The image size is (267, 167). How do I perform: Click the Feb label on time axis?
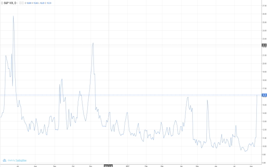tap(146, 166)
